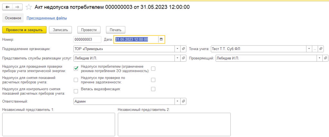The width and height of the screenshot is (329, 137).
Task: Open the Ответственный dropdown arrow
Action: click(x=177, y=101)
